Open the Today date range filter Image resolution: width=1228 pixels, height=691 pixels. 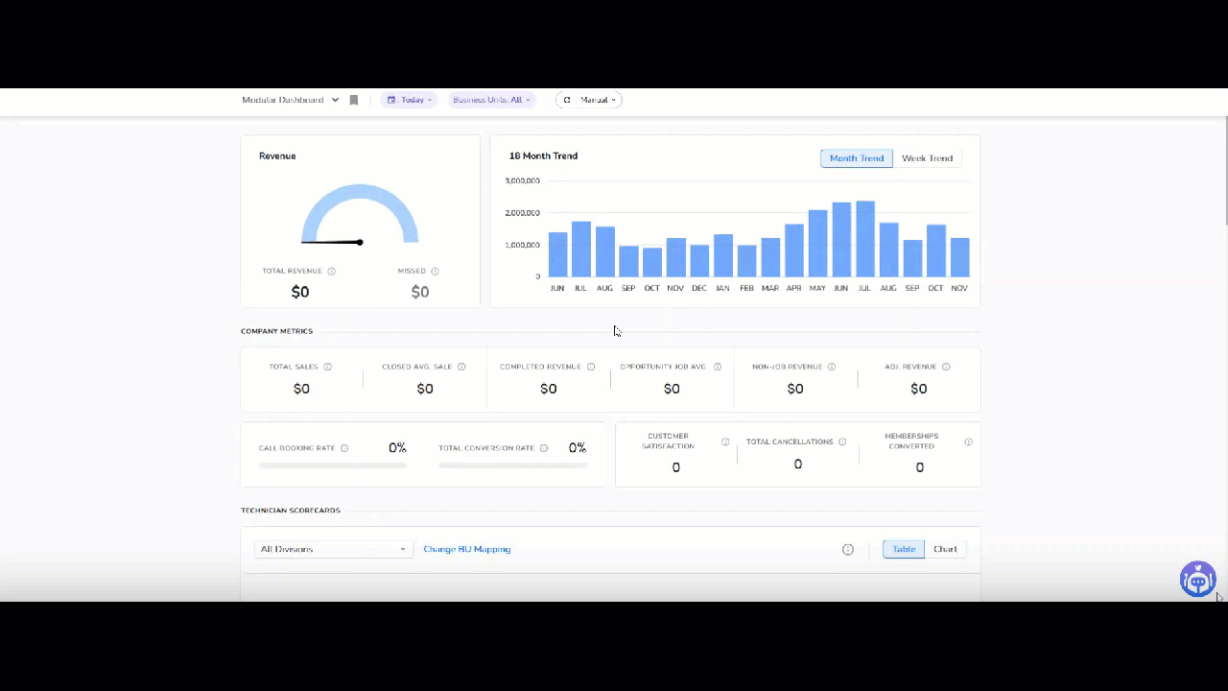(410, 100)
